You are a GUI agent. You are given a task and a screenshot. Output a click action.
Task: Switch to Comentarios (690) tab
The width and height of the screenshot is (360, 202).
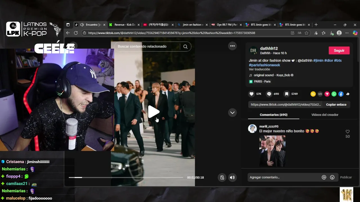(273, 115)
